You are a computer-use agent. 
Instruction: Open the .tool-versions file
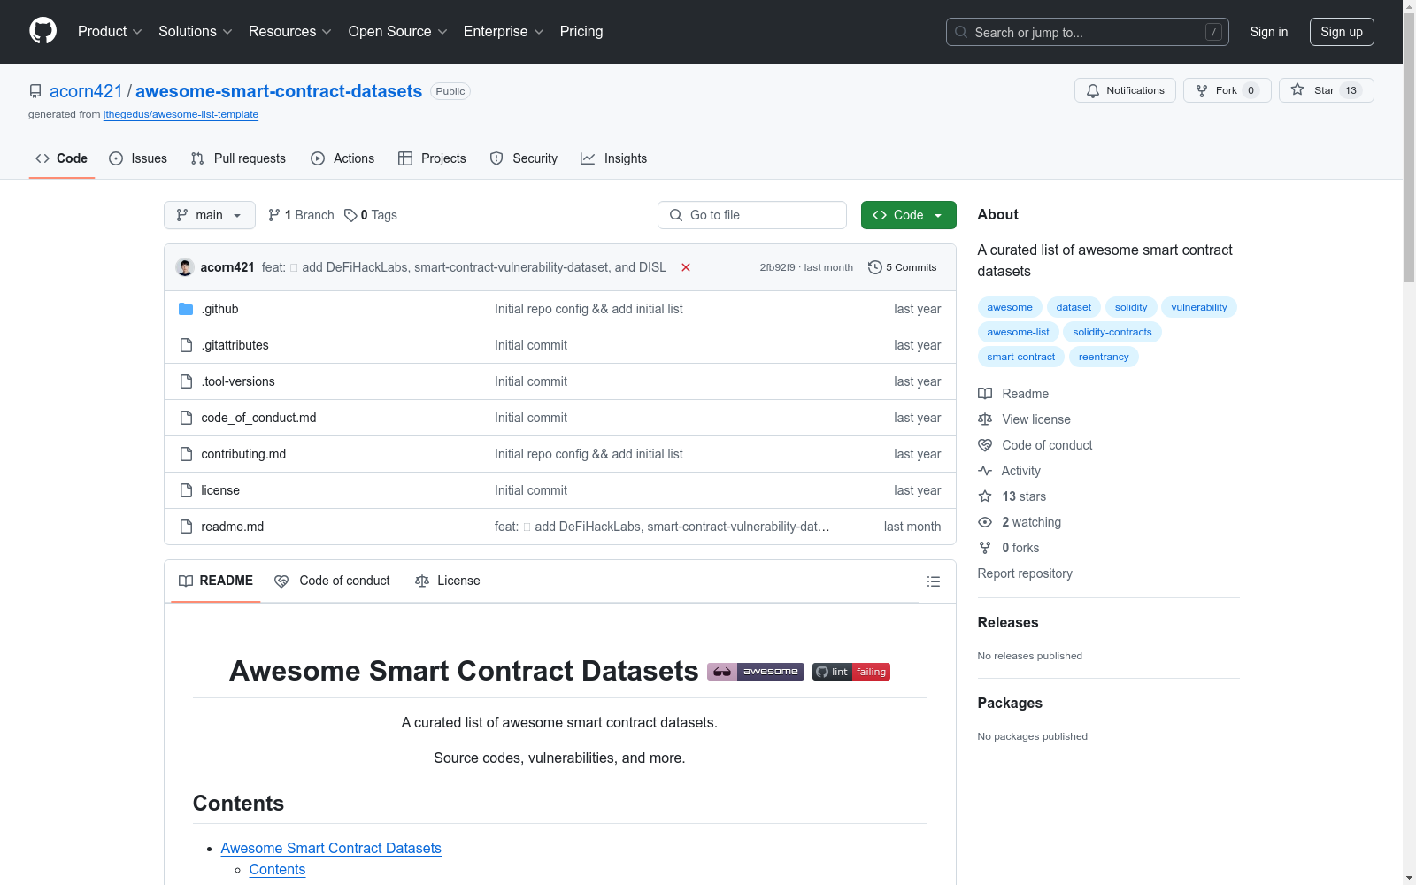coord(238,381)
